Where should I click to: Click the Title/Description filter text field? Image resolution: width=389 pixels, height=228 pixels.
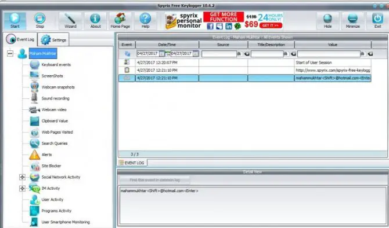coord(267,54)
